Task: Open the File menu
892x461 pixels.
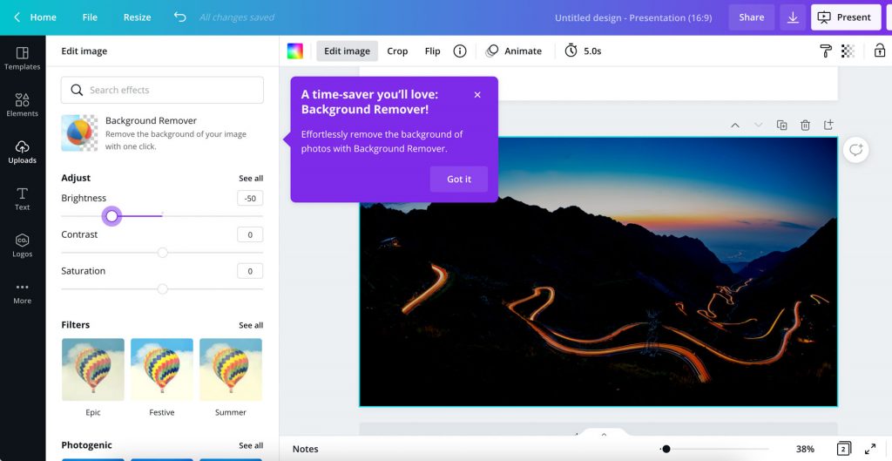Action: pyautogui.click(x=90, y=17)
